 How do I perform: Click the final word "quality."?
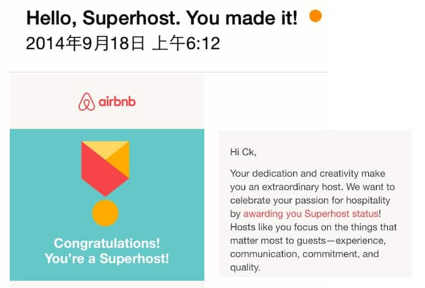[x=245, y=268]
